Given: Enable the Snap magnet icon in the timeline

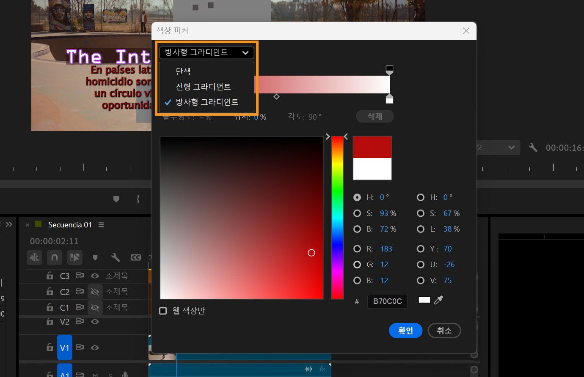Looking at the screenshot, I should [x=55, y=257].
